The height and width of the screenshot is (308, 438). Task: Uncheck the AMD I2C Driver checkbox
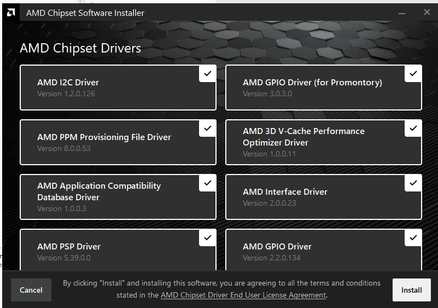pos(208,74)
